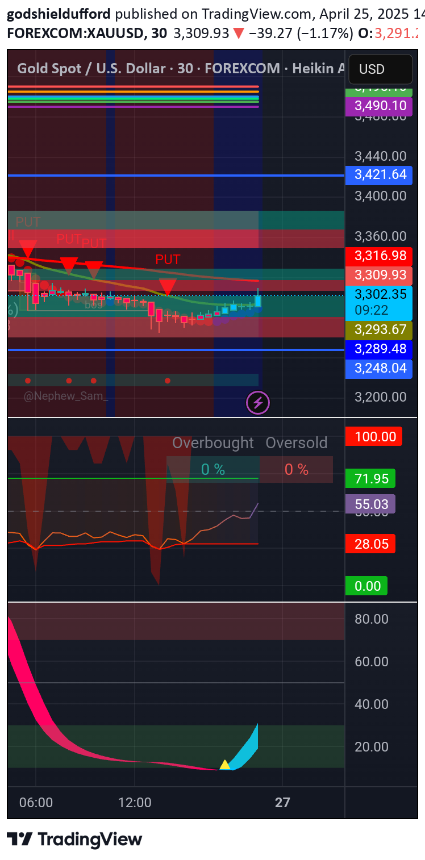Click the leftmost red PUT triangle marker
The height and width of the screenshot is (860, 425).
tap(28, 248)
